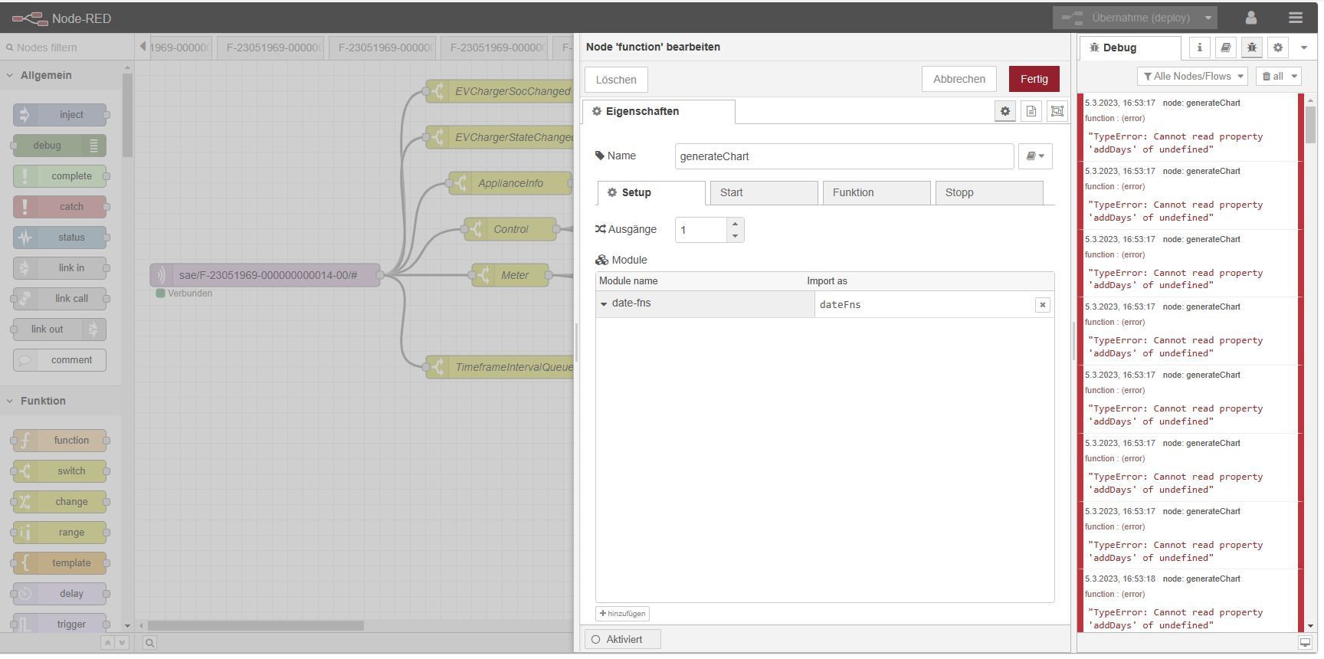Switch to the Stopp tab
This screenshot has width=1324, height=659.
pyautogui.click(x=989, y=192)
